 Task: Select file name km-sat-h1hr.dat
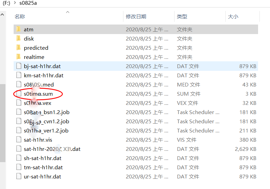(44, 76)
